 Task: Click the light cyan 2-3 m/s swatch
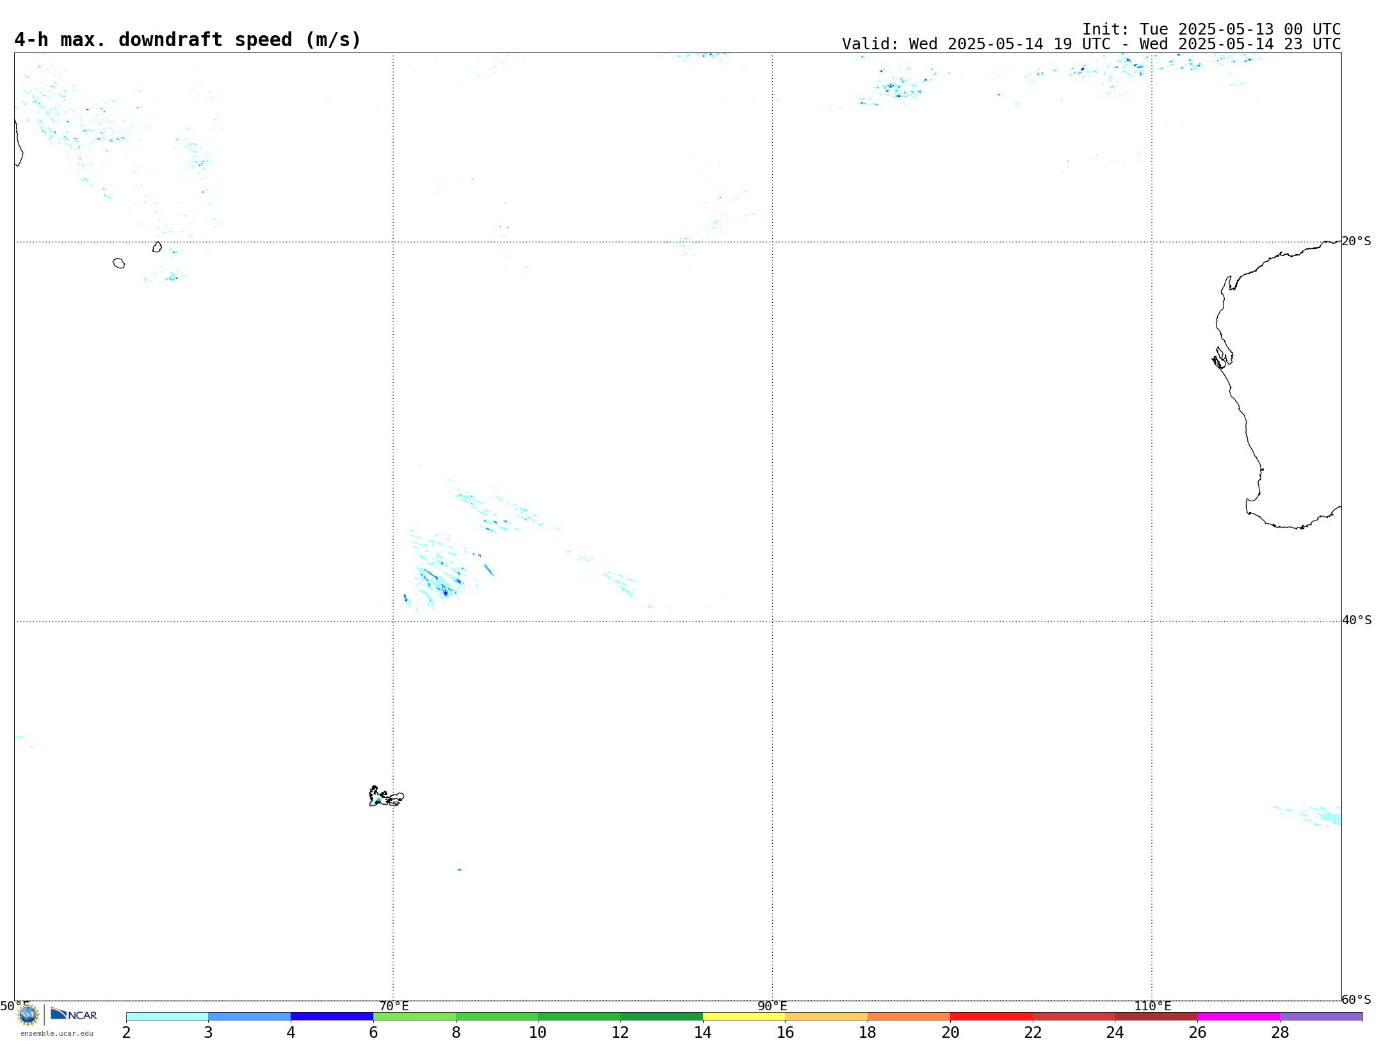click(167, 1017)
